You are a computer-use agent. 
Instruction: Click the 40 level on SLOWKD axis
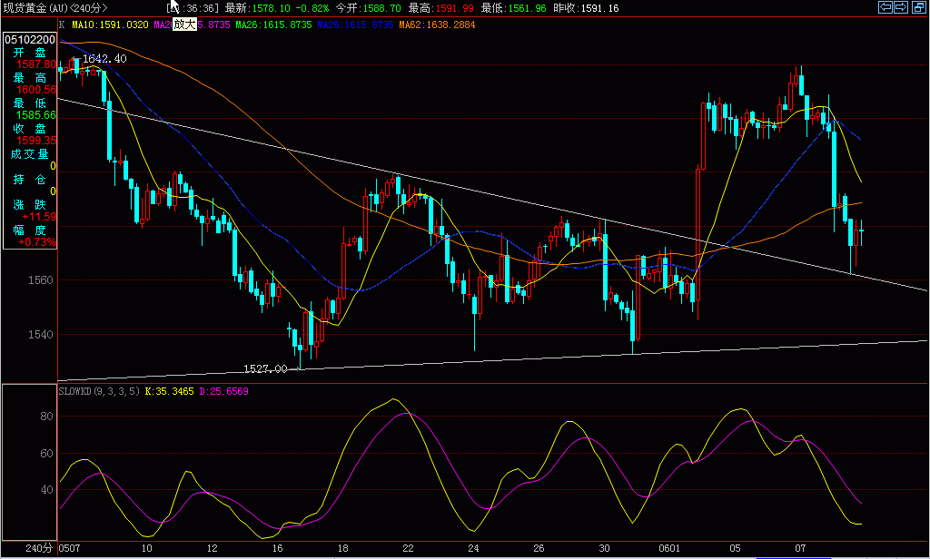point(46,490)
